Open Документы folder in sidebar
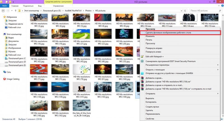 coord(13,41)
